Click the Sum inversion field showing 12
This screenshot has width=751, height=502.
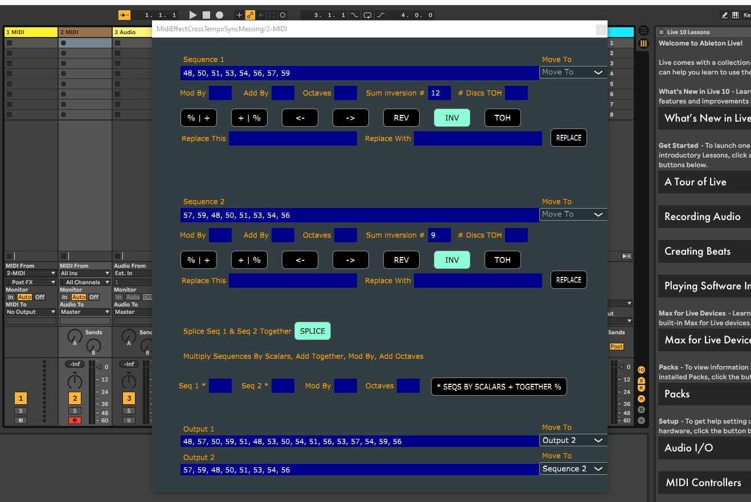tap(438, 93)
